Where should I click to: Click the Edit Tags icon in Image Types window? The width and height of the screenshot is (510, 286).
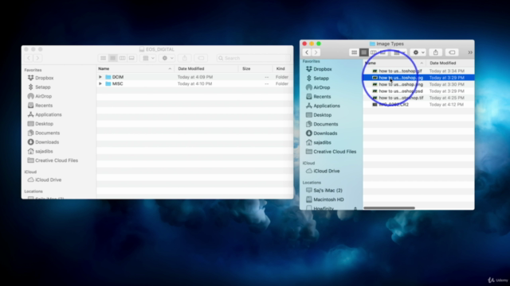(452, 52)
